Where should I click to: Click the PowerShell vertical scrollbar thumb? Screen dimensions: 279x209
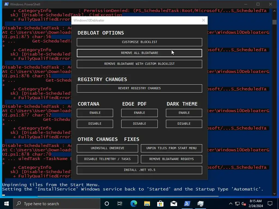coord(274,22)
